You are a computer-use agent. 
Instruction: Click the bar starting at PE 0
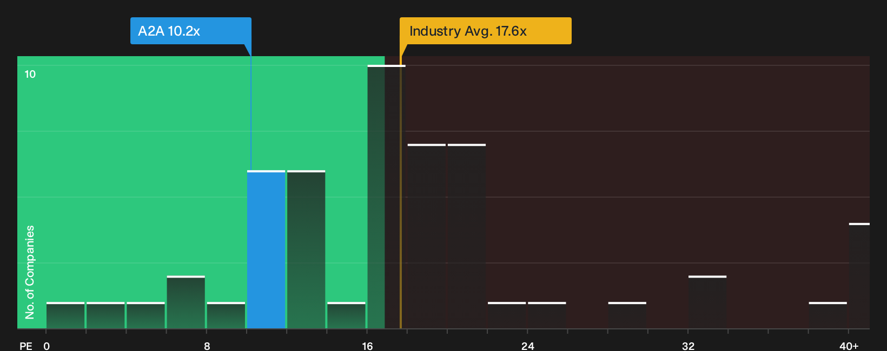[x=65, y=315]
